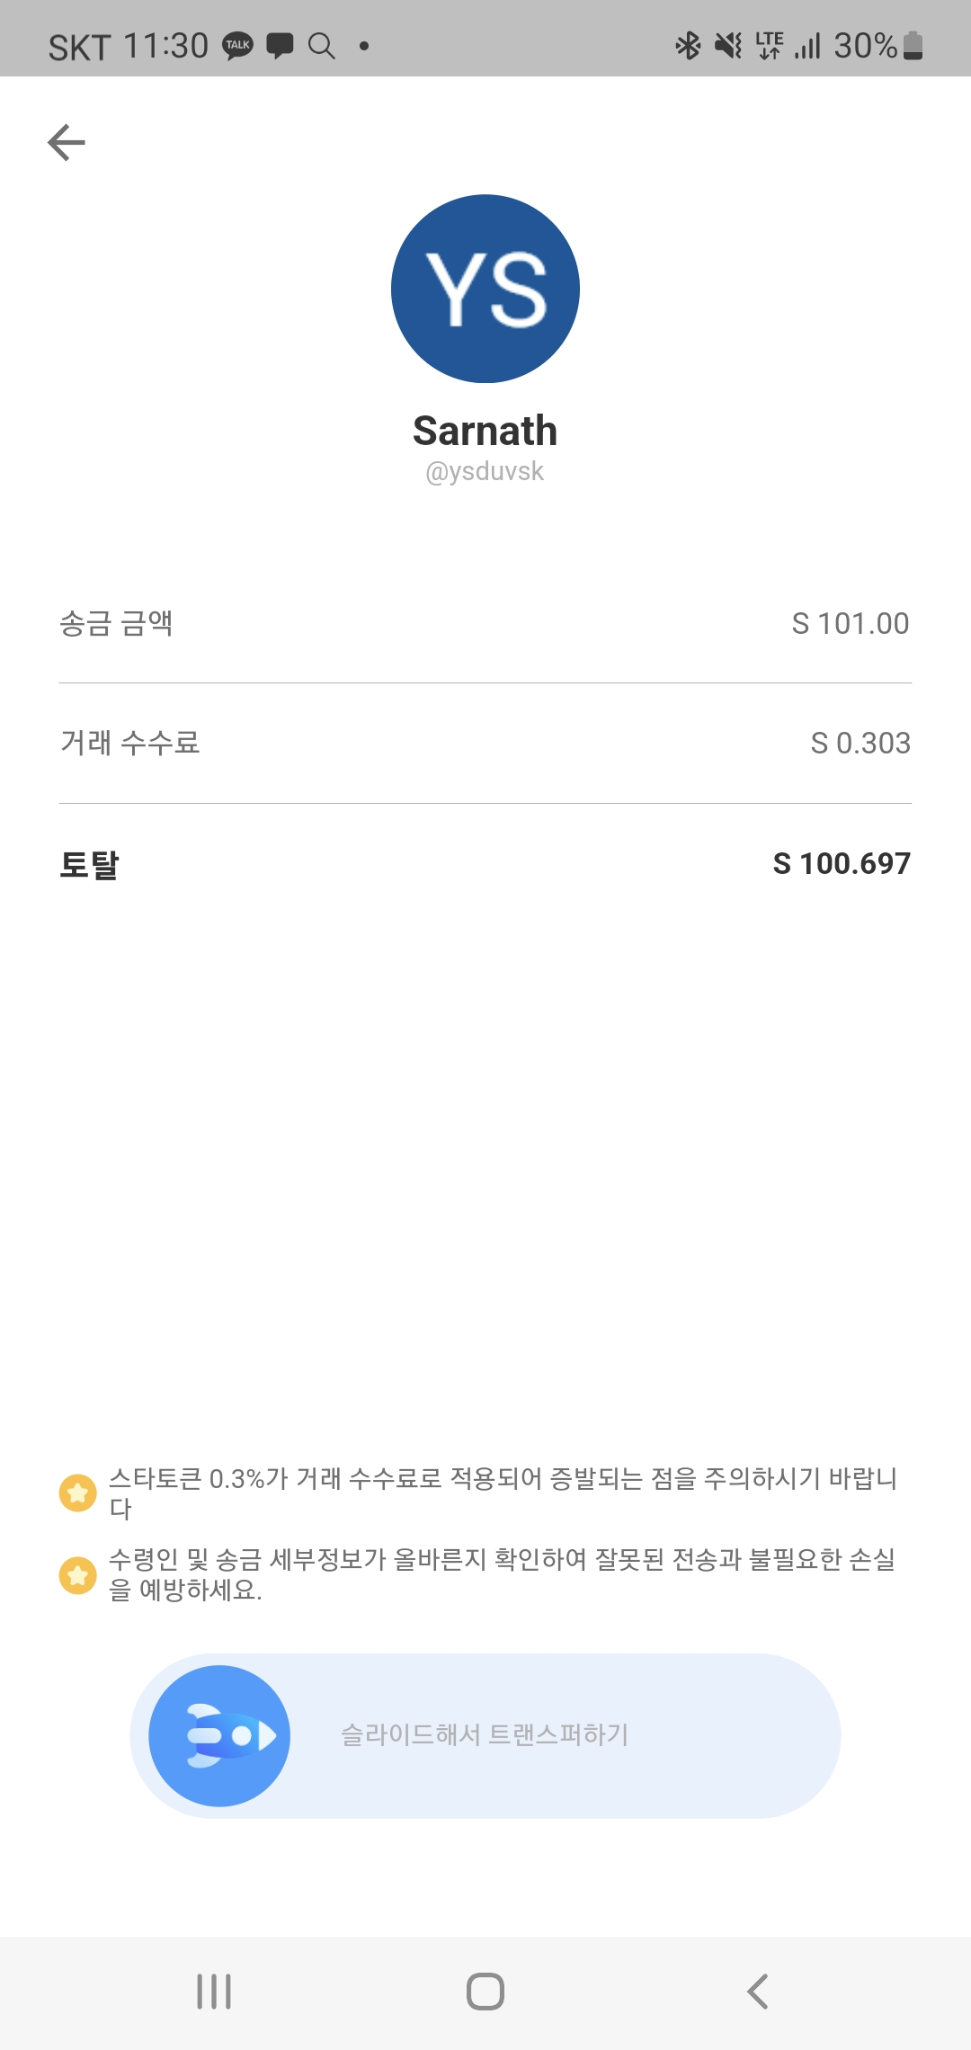971x2050 pixels.
Task: Tap the first yellow star notice icon
Action: (x=77, y=1493)
